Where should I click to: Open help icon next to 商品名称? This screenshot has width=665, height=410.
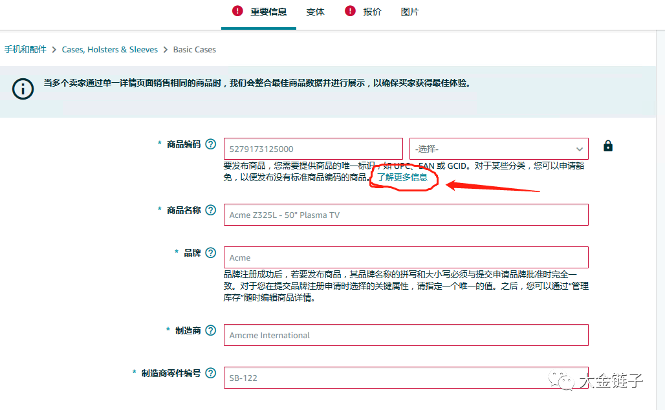click(x=211, y=210)
